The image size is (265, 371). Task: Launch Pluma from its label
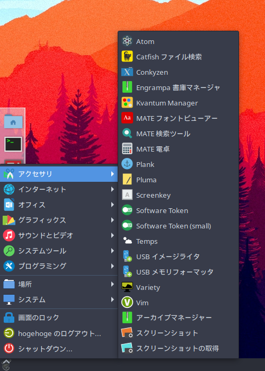146,180
